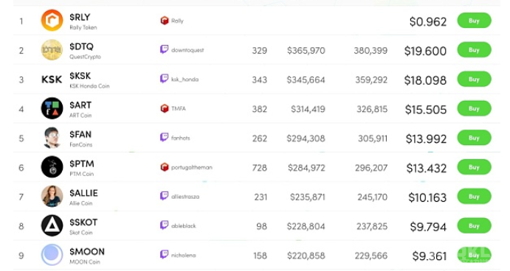Click Buy button for $SKOT coin
The width and height of the screenshot is (510, 271).
[474, 225]
